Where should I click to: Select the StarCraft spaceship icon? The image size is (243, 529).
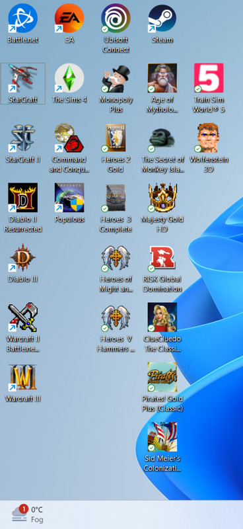click(x=22, y=78)
